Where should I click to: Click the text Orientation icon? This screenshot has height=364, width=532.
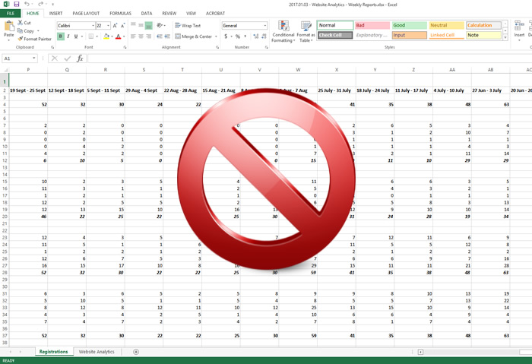[x=160, y=25]
